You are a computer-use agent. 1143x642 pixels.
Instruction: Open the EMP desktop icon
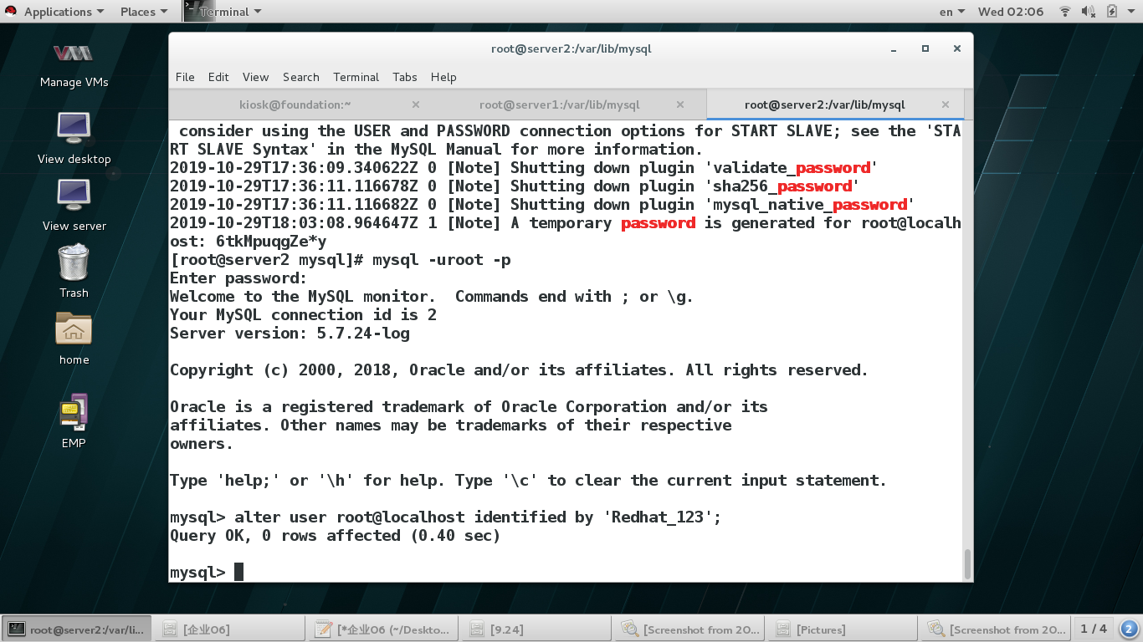click(x=74, y=422)
